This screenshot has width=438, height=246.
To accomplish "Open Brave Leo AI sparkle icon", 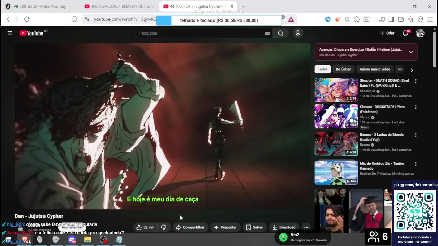I will (411, 19).
